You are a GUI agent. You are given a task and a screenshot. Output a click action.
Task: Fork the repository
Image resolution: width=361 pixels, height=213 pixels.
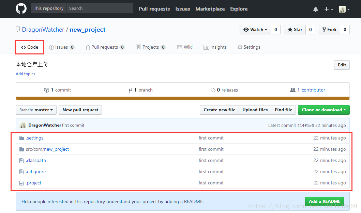pyautogui.click(x=329, y=29)
